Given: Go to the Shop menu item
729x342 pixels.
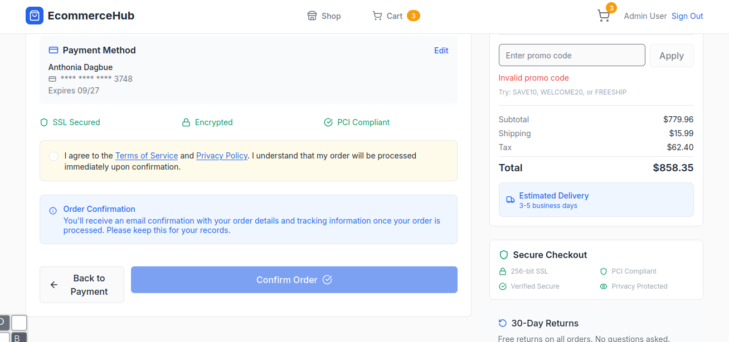Looking at the screenshot, I should point(324,16).
